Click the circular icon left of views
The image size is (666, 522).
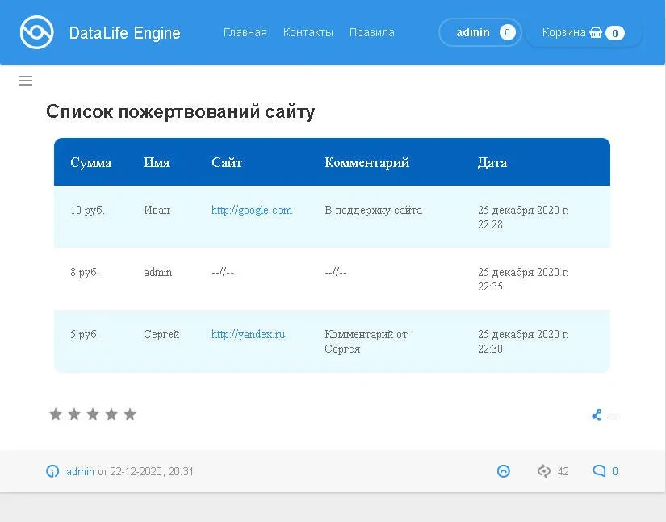click(504, 471)
